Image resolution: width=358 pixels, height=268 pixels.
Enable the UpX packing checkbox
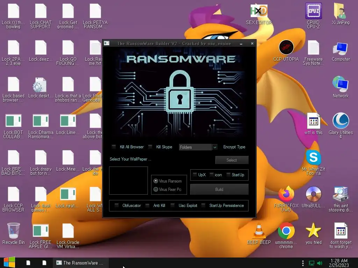point(194,175)
